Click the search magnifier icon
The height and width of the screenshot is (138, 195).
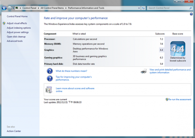click(x=191, y=8)
